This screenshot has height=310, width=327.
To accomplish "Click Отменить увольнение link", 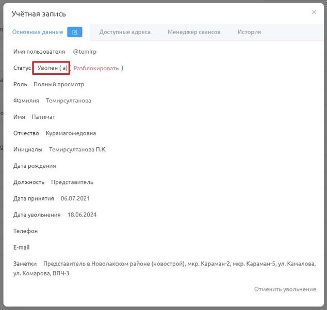I will [285, 289].
